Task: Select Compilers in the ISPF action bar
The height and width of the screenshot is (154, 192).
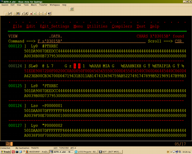Action: pos(122,27)
